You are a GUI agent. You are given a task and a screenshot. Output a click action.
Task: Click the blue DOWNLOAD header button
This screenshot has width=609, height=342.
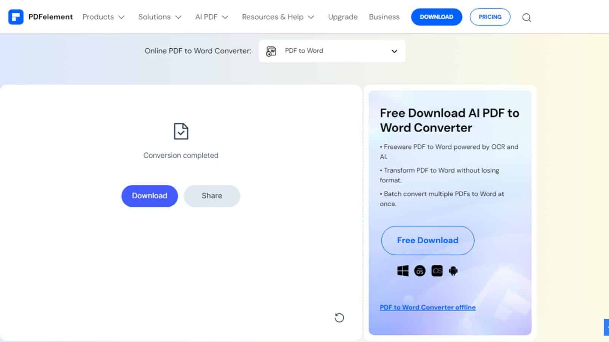pos(437,17)
